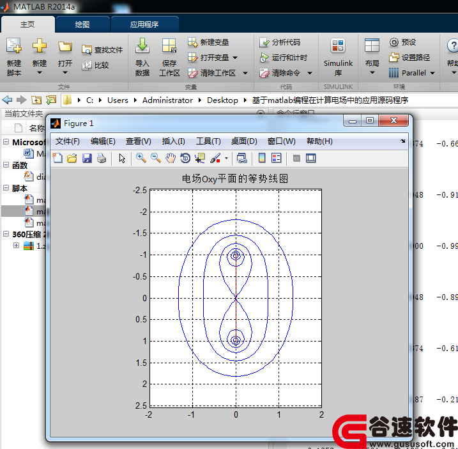
Task: Click Set Path (设置路径)
Action: point(409,58)
